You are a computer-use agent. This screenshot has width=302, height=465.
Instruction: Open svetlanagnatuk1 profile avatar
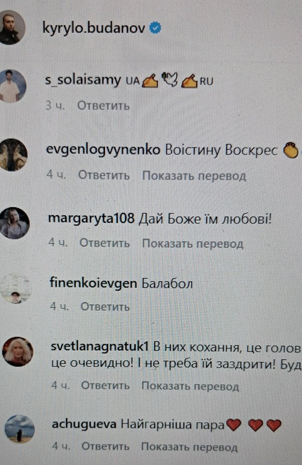pos(17,352)
